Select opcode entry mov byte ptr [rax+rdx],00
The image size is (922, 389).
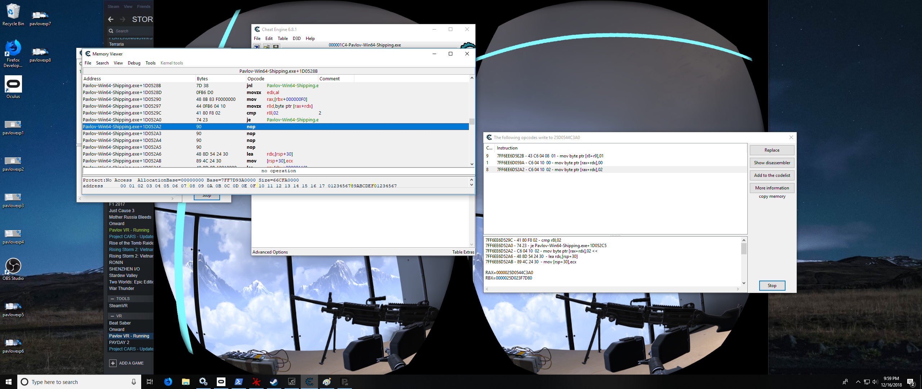click(x=616, y=163)
